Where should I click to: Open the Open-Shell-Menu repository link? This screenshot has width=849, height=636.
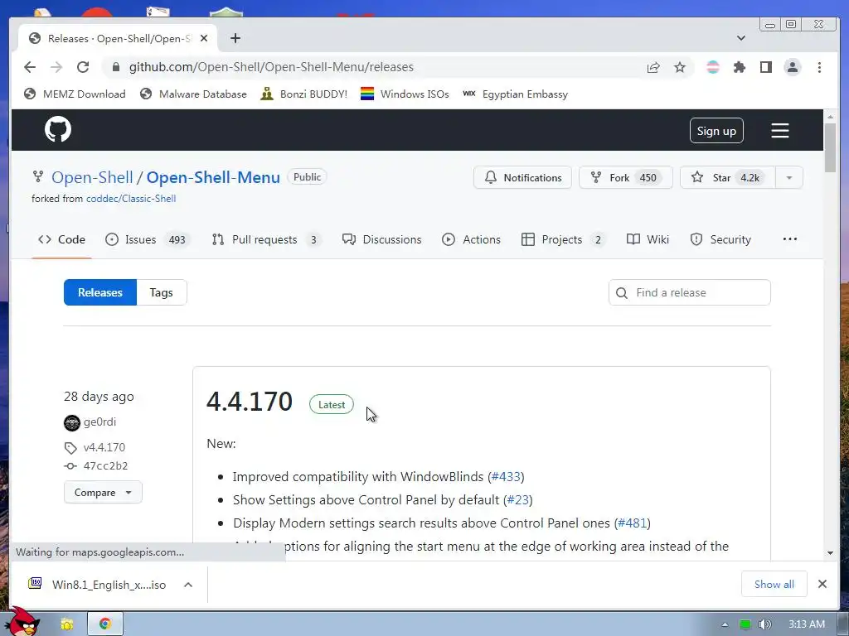point(213,177)
